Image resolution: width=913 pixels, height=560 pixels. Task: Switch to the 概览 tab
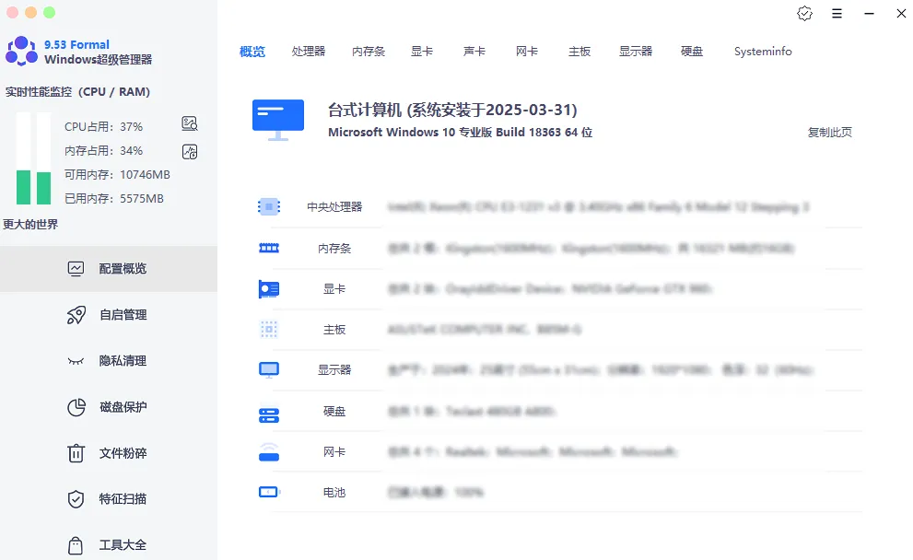click(x=252, y=52)
